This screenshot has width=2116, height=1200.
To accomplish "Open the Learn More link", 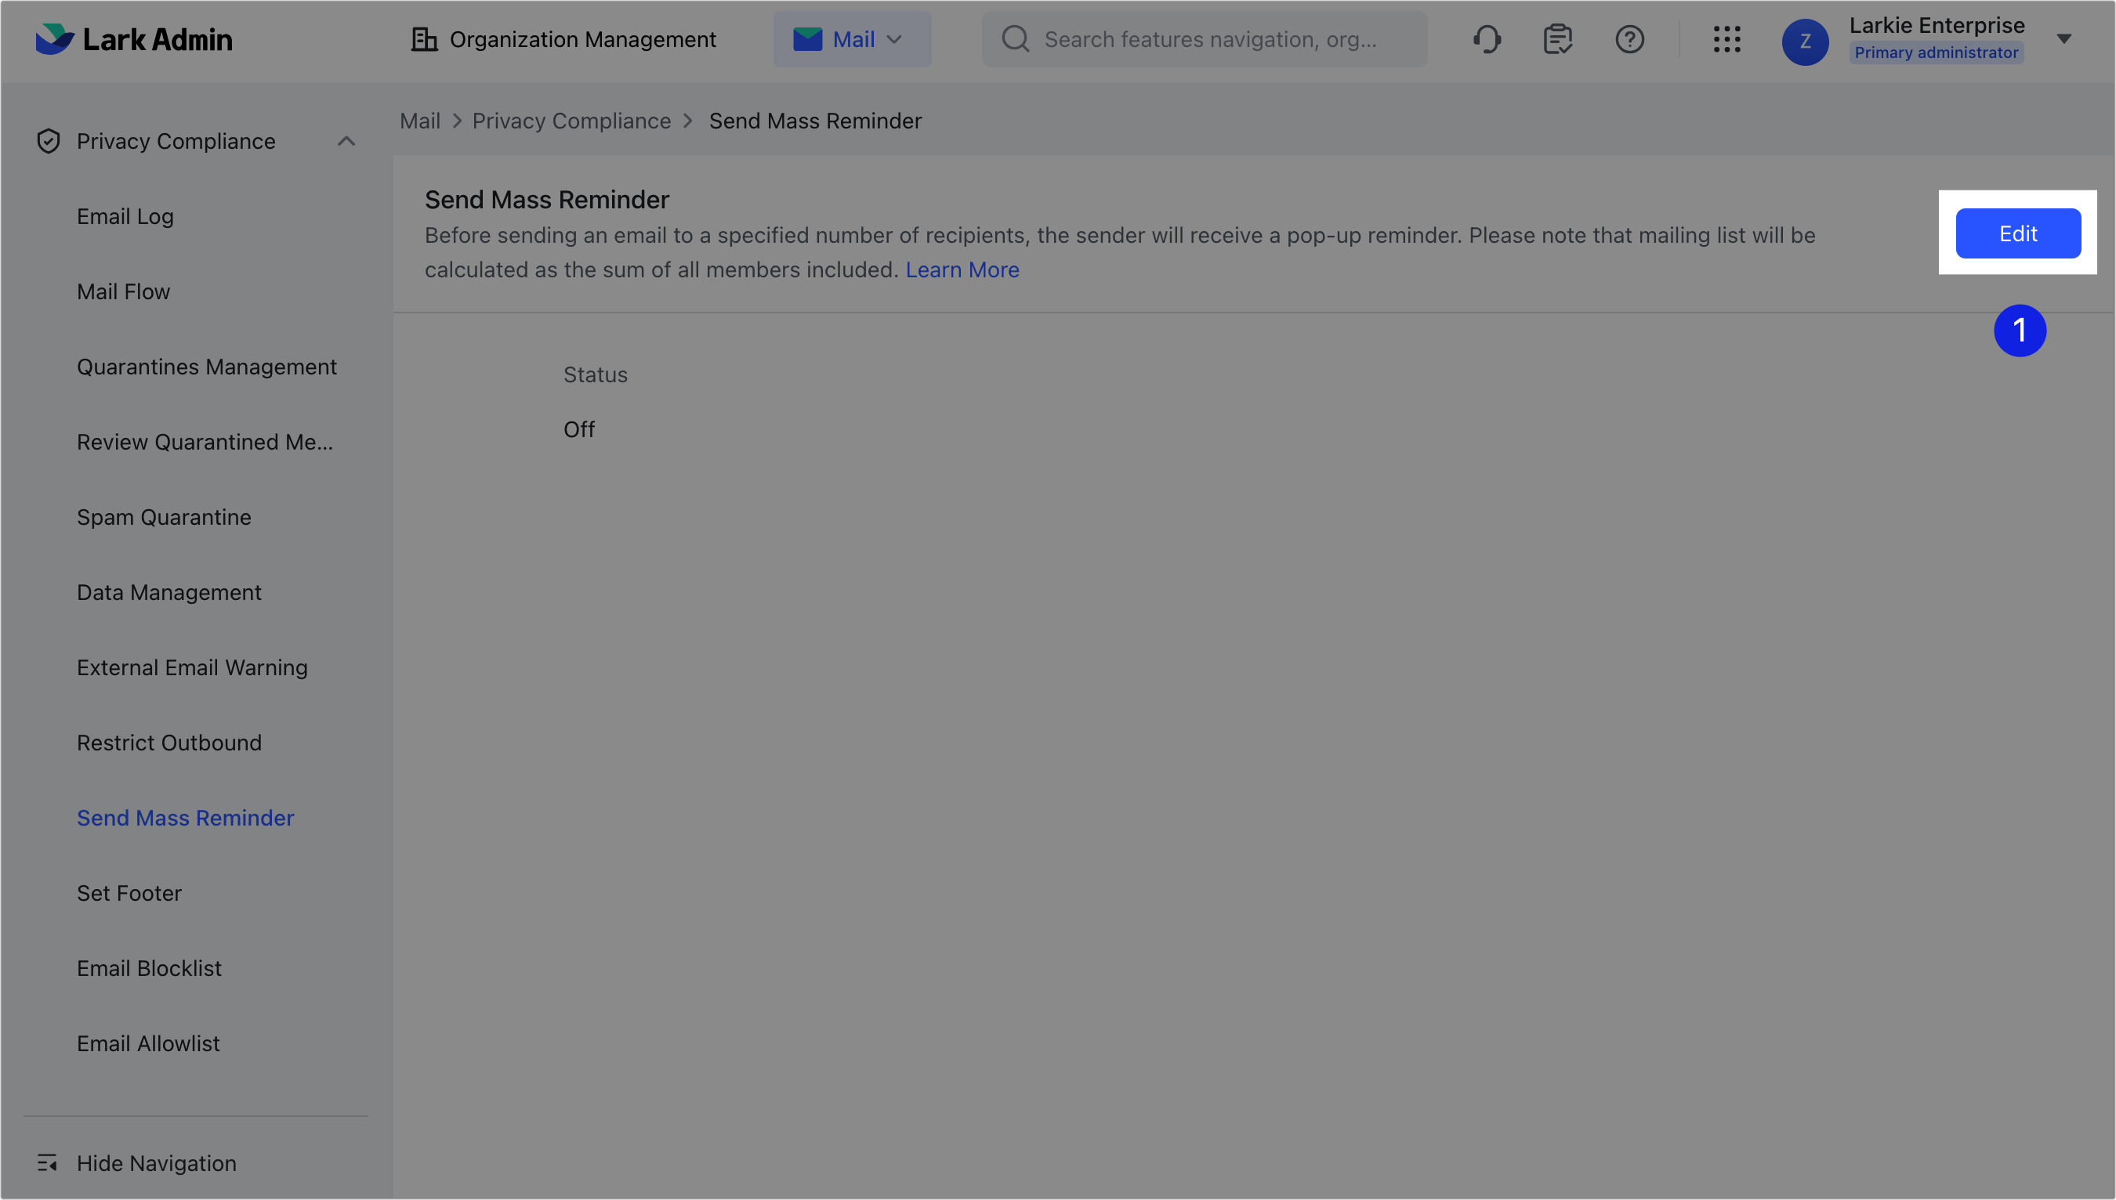I will tap(962, 269).
